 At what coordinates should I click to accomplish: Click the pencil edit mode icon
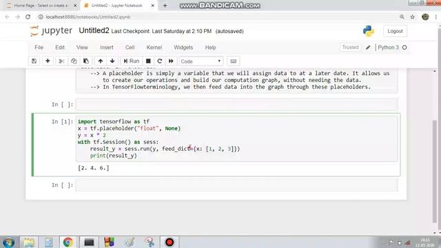[368, 48]
